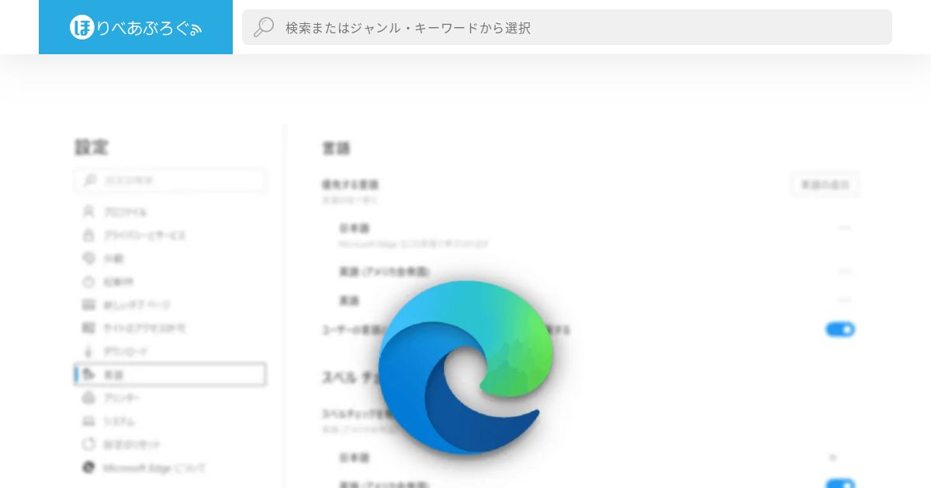Click the magnifying glass search icon
931x488 pixels.
pos(264,27)
